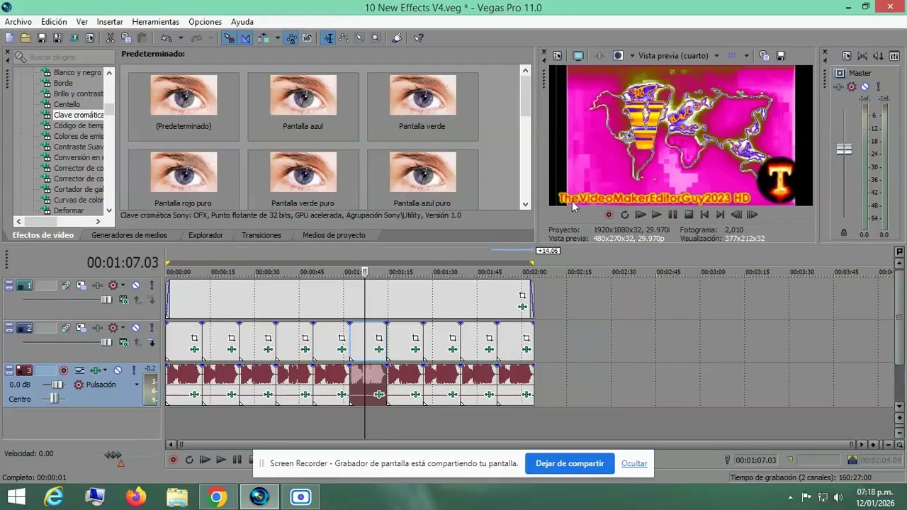Screen dimensions: 907x510
Task: Open video preview project properties icon
Action: [558, 56]
